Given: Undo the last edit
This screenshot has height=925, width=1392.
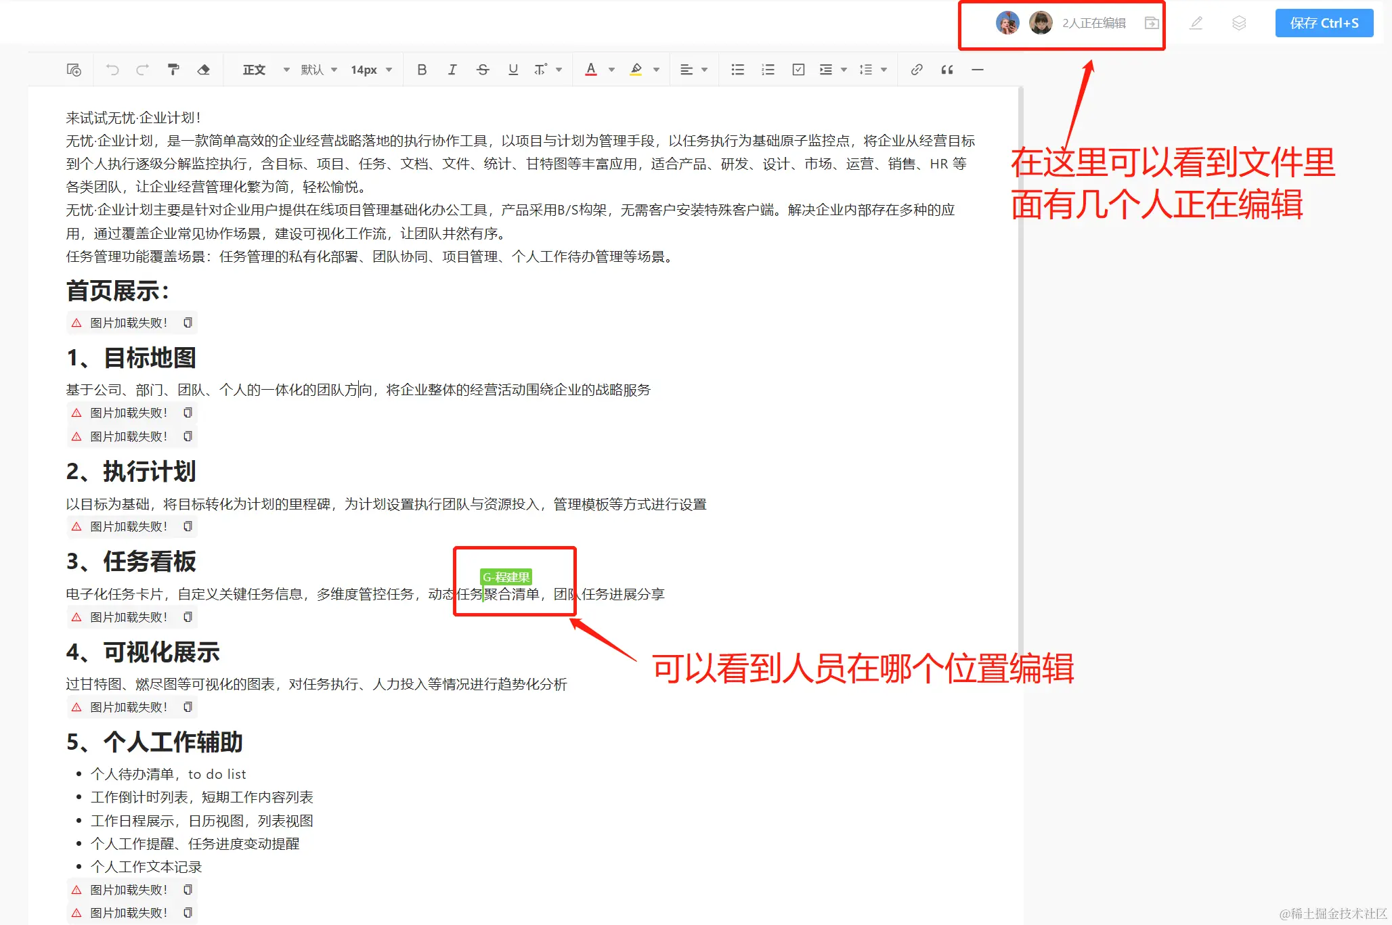Looking at the screenshot, I should click(x=112, y=70).
